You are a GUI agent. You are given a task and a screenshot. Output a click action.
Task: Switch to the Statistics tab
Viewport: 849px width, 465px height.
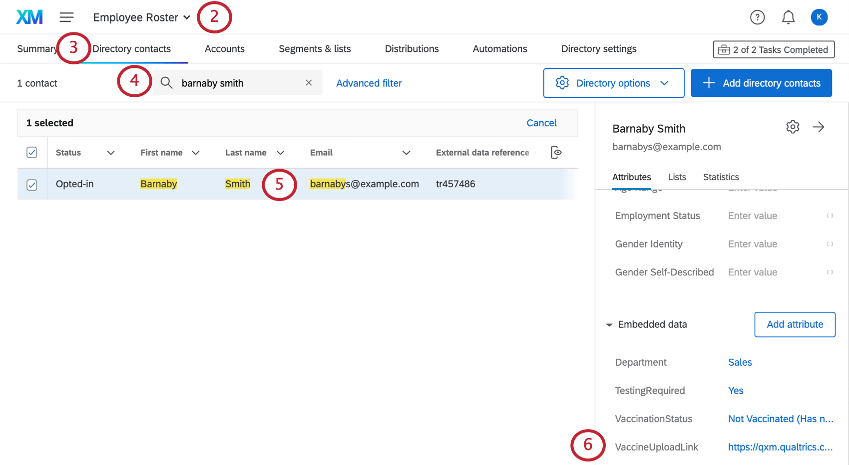(x=721, y=177)
